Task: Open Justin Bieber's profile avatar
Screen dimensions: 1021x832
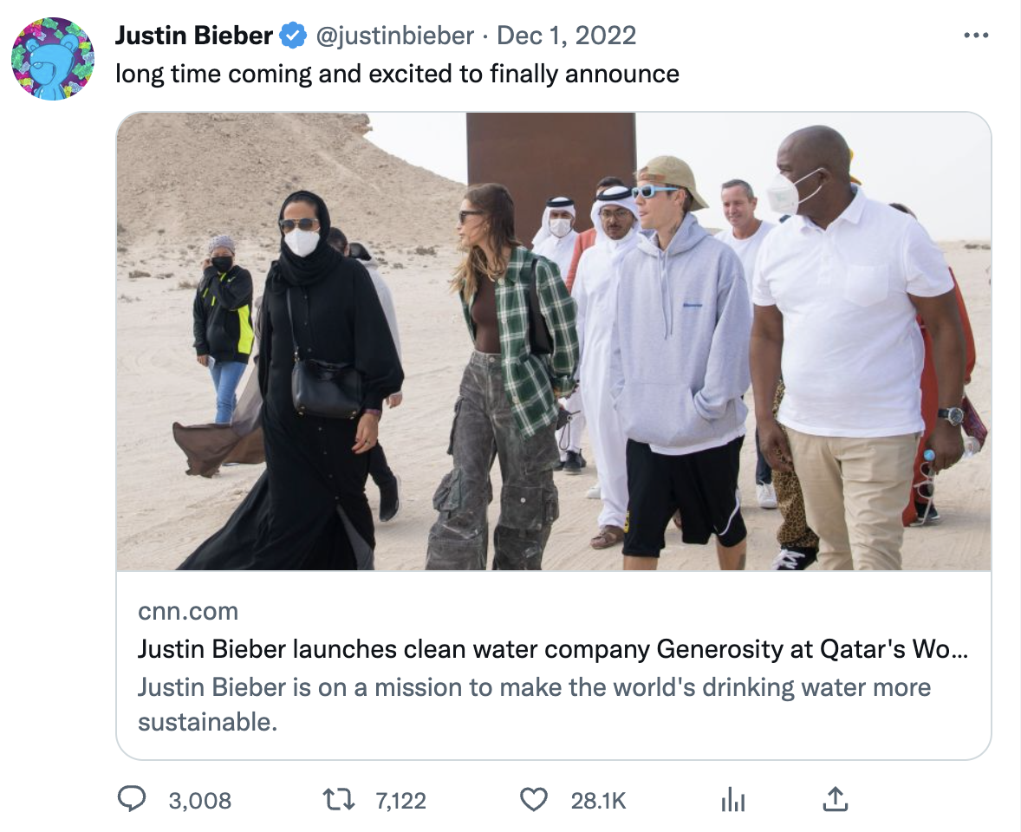Action: coord(53,59)
